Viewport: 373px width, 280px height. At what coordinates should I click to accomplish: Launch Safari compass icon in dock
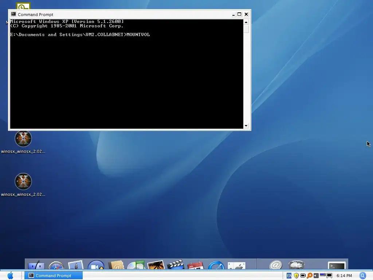coord(56,265)
